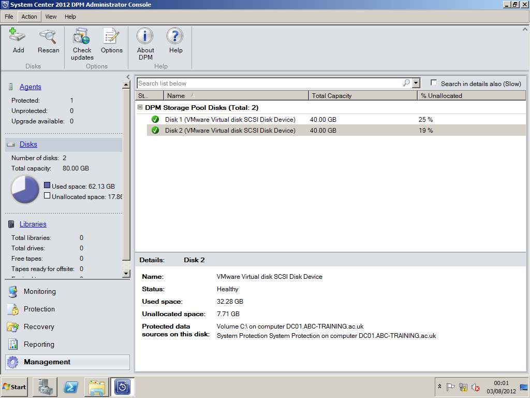Click the Action Center flag tray icon

tap(451, 387)
